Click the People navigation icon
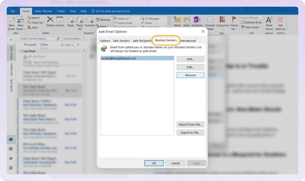 point(11,158)
